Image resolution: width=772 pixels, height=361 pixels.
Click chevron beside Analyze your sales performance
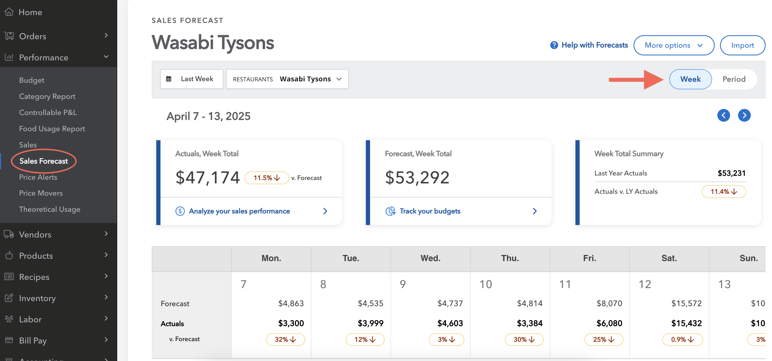coord(325,211)
